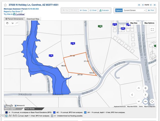Click the Evaluator button
160x121 pixels.
tap(104, 10)
